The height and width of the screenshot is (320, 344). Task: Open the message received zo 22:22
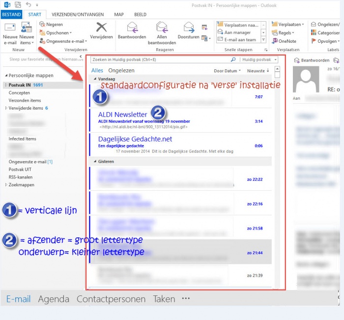point(180,178)
